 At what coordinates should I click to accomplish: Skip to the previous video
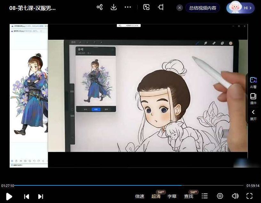click(27, 196)
